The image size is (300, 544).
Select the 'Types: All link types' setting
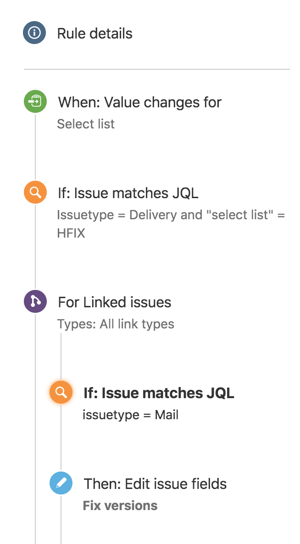pos(116,324)
